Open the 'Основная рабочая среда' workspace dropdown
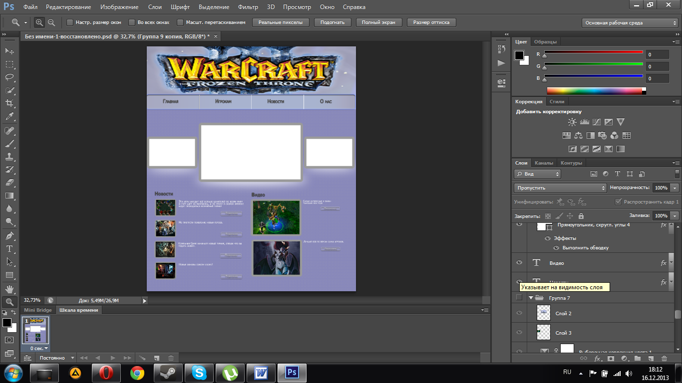The width and height of the screenshot is (682, 383). pyautogui.click(x=630, y=23)
